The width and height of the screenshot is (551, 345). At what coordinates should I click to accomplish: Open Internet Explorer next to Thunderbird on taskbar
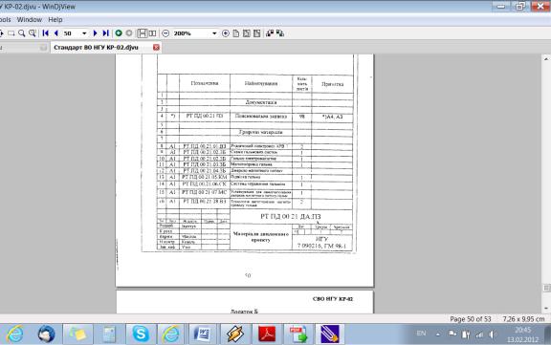click(x=14, y=334)
